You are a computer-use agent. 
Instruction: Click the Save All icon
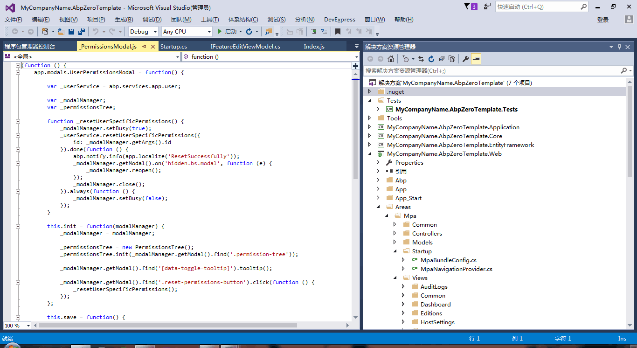coord(81,31)
